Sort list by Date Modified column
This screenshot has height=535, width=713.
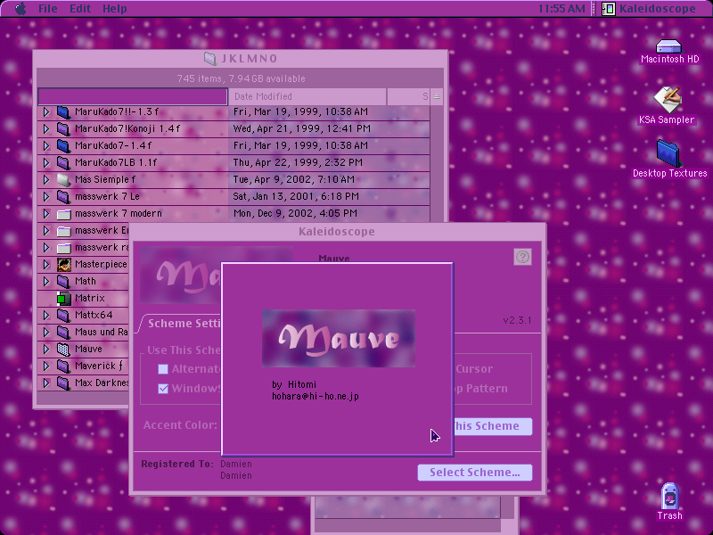coord(307,96)
